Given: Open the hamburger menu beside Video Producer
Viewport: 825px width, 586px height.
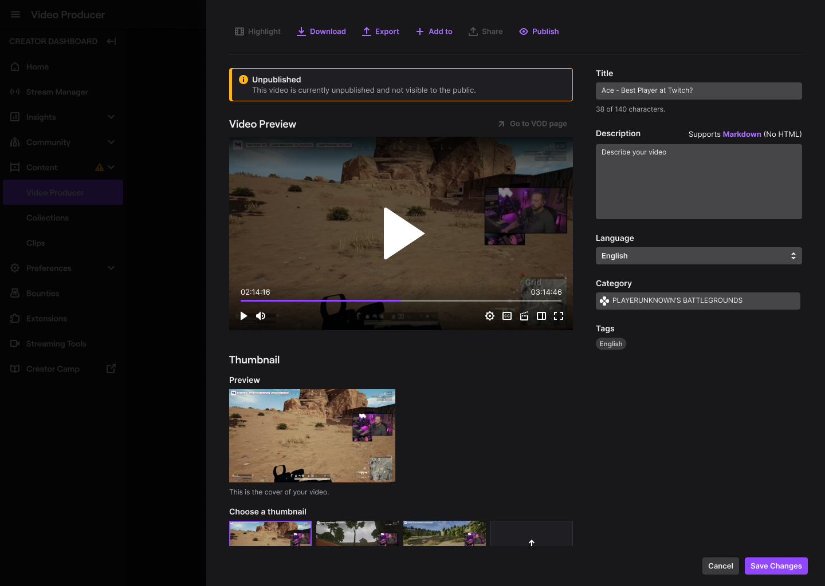Looking at the screenshot, I should (15, 14).
